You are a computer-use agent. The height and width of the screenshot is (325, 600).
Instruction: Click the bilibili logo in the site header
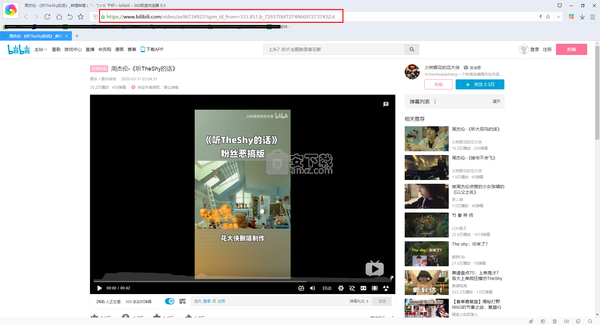[x=18, y=49]
